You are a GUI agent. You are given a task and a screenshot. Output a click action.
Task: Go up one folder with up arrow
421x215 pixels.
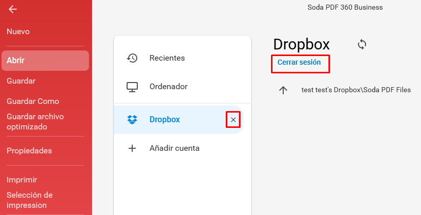tap(283, 90)
